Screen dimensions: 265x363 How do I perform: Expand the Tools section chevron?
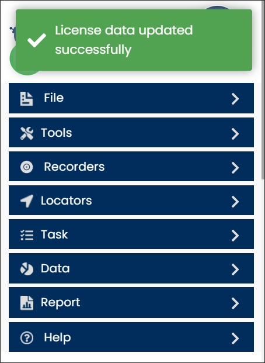(x=235, y=134)
